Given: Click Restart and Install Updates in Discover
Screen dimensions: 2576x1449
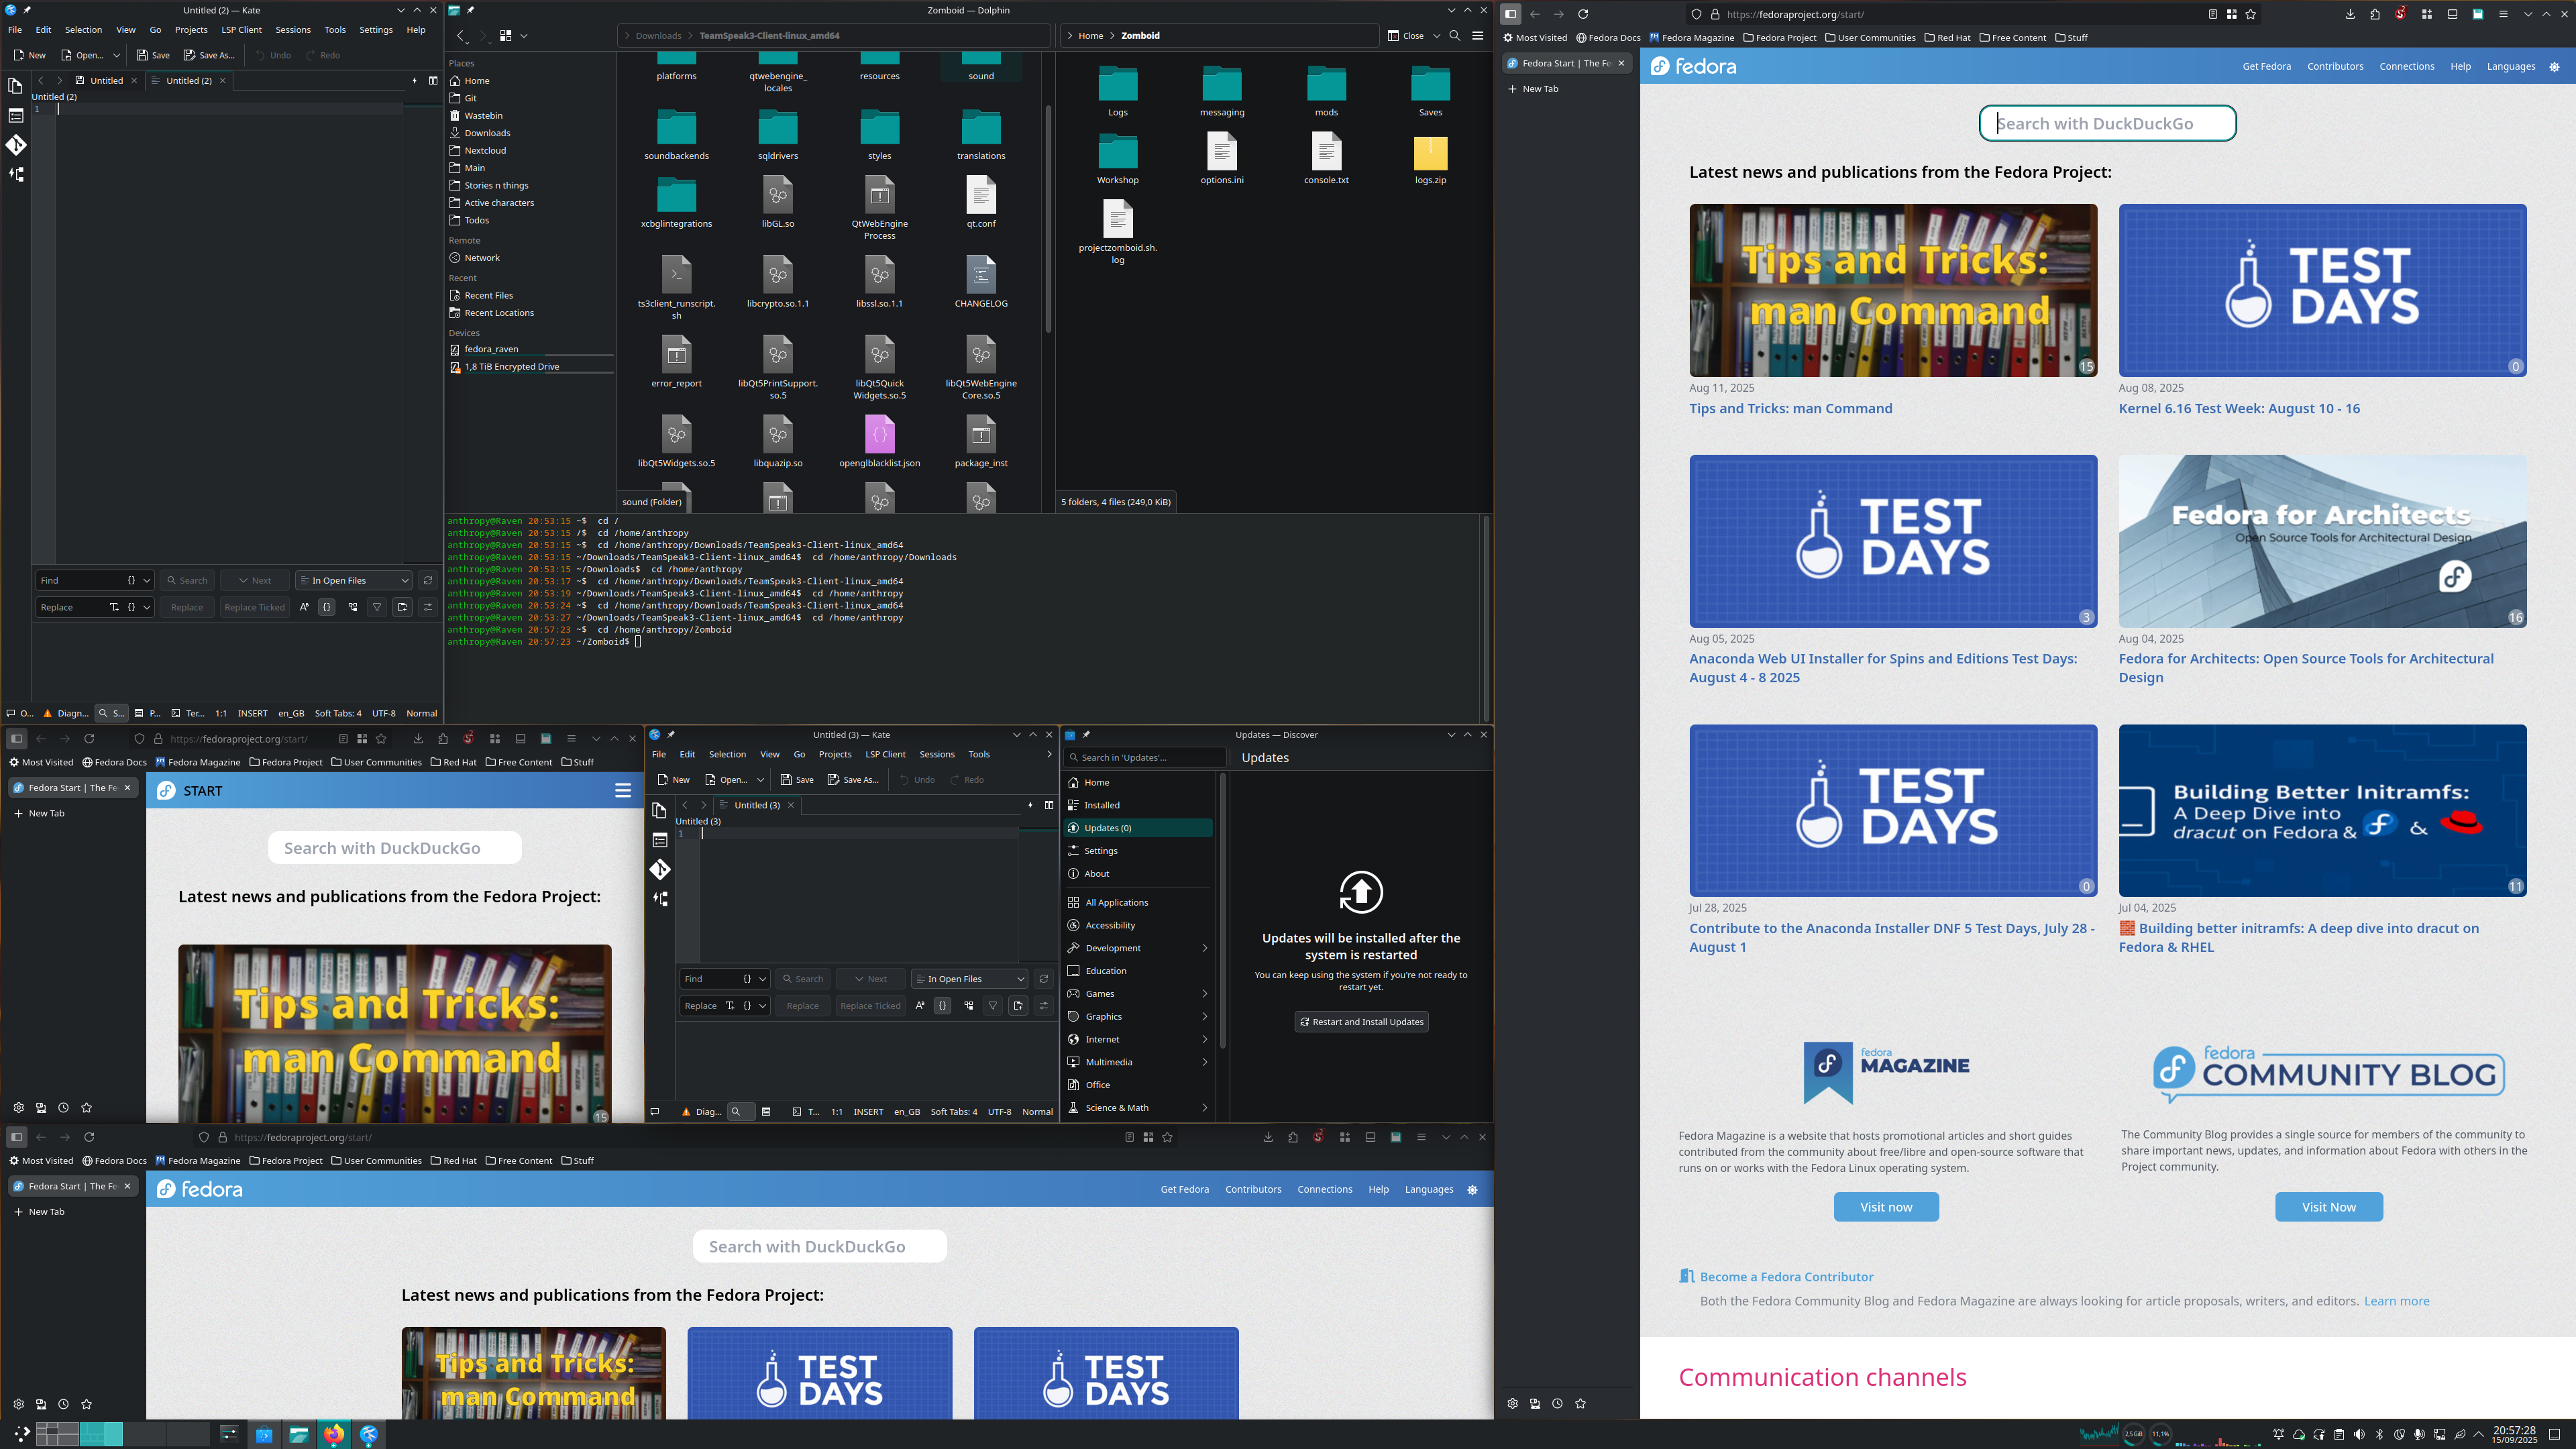Looking at the screenshot, I should (x=1361, y=1021).
